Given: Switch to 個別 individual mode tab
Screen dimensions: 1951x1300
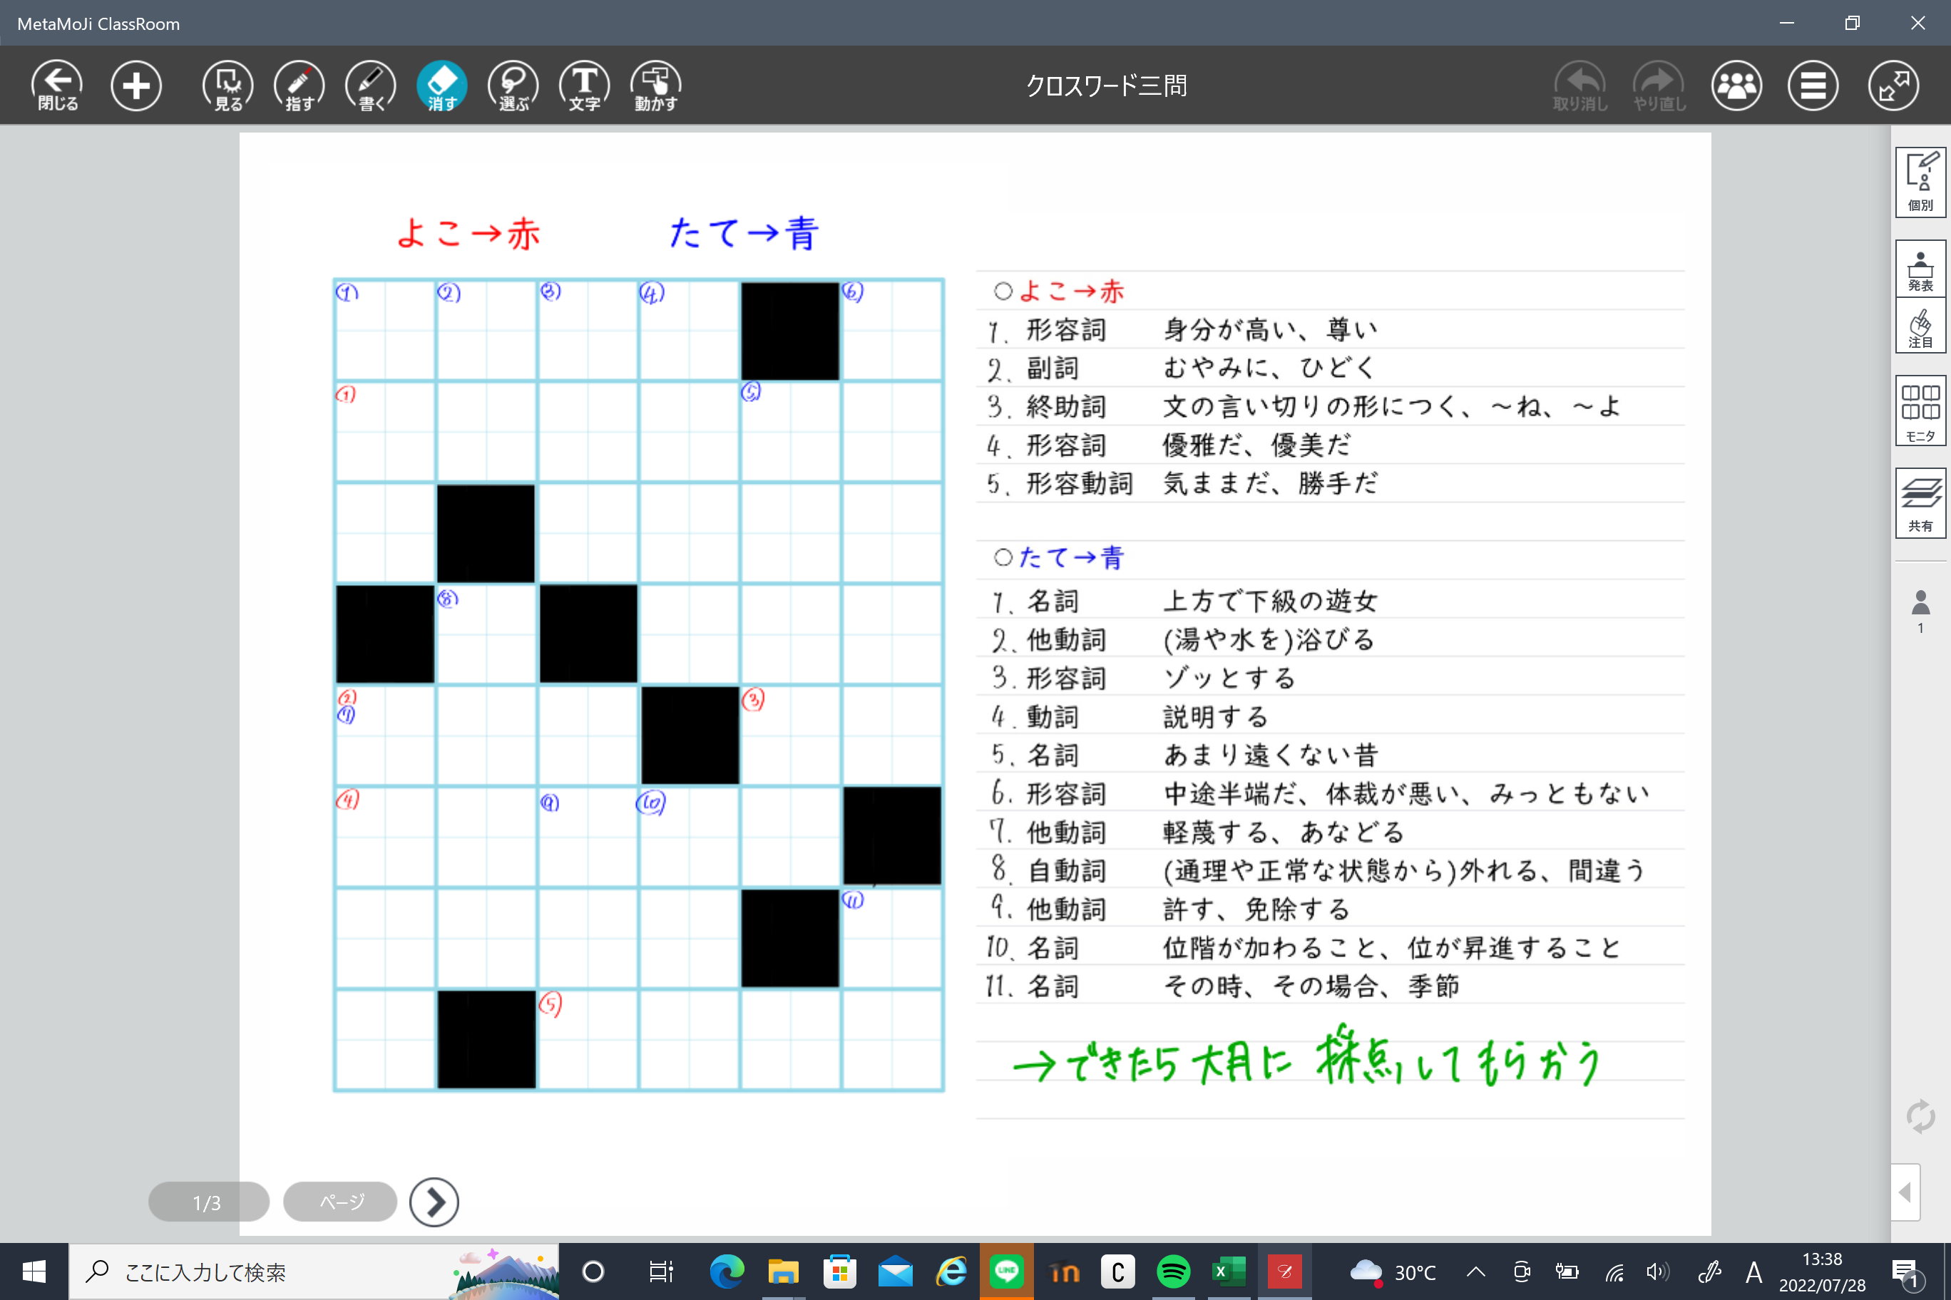Looking at the screenshot, I should coord(1920,182).
